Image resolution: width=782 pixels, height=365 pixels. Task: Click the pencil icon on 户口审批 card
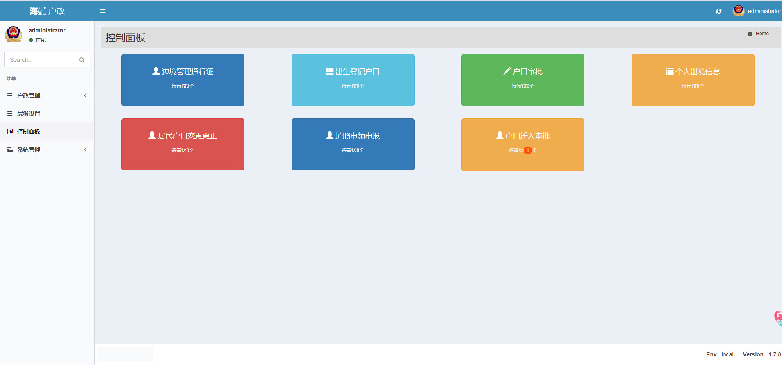507,71
